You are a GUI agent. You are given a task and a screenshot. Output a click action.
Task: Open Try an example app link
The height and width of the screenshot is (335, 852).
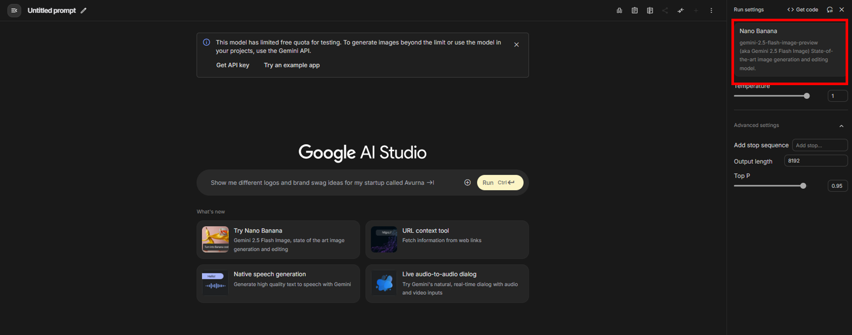(x=292, y=65)
